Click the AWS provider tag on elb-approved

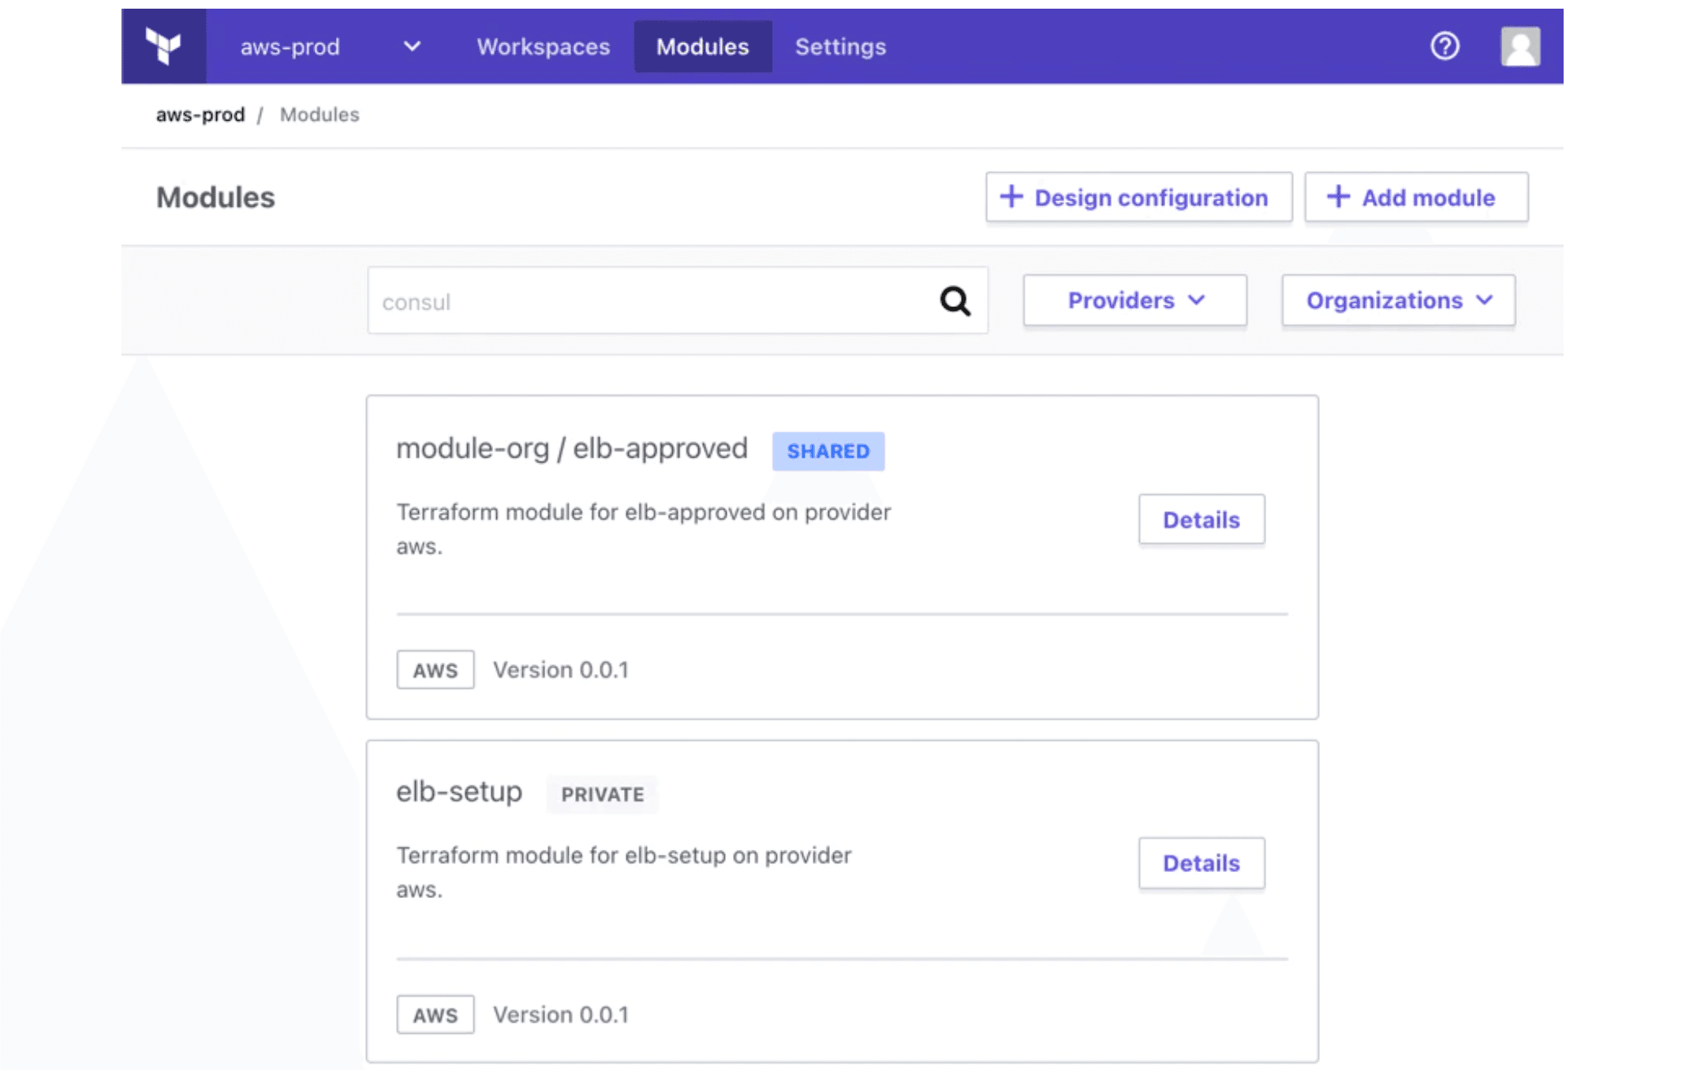click(x=435, y=670)
